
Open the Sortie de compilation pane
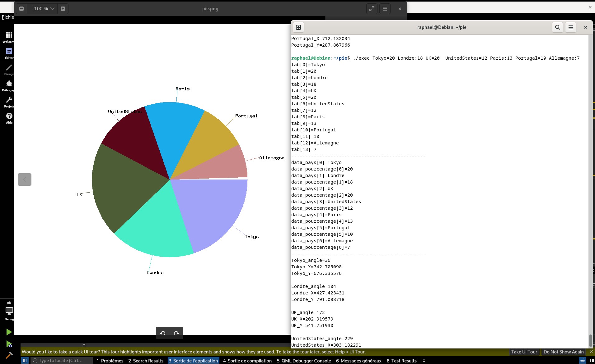point(247,361)
